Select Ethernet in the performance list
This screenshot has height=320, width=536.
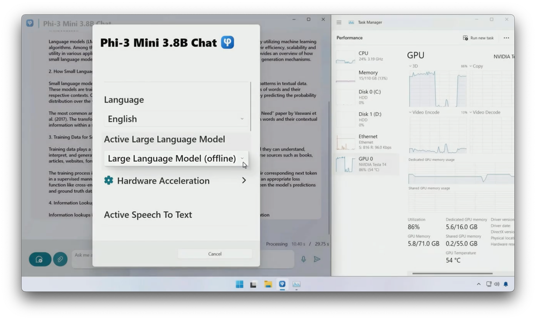pos(367,142)
